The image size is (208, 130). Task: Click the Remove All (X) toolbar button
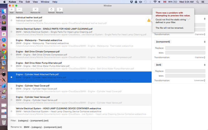(x=35, y=9)
